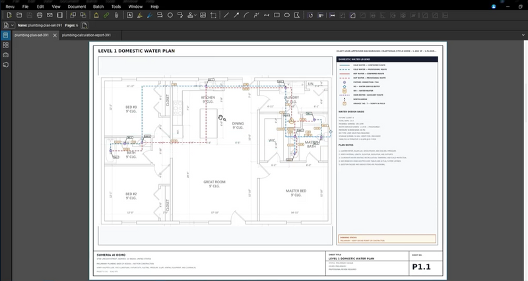Click the orange Drawing Status box

coord(387,239)
